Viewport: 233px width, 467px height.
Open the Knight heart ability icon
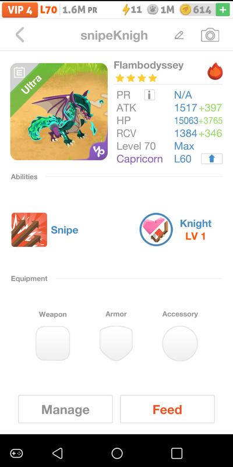coord(156,229)
